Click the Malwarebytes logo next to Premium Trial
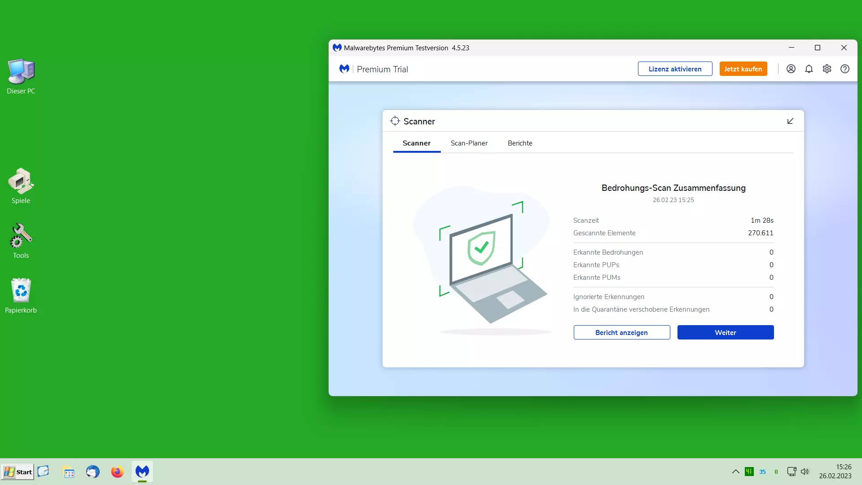862x485 pixels. [x=344, y=69]
